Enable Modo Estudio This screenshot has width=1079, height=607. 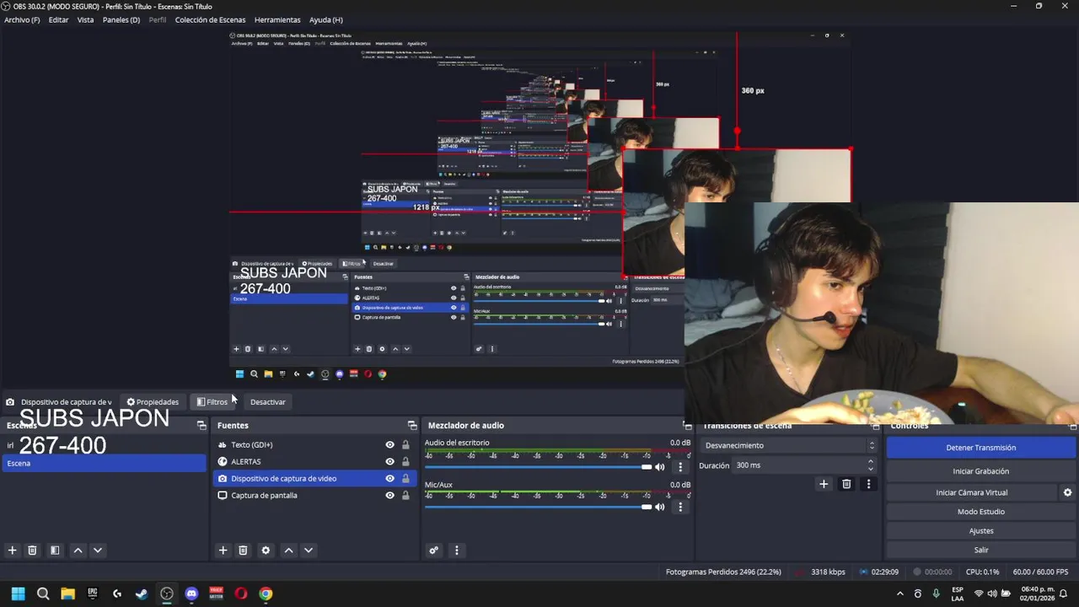[980, 512]
